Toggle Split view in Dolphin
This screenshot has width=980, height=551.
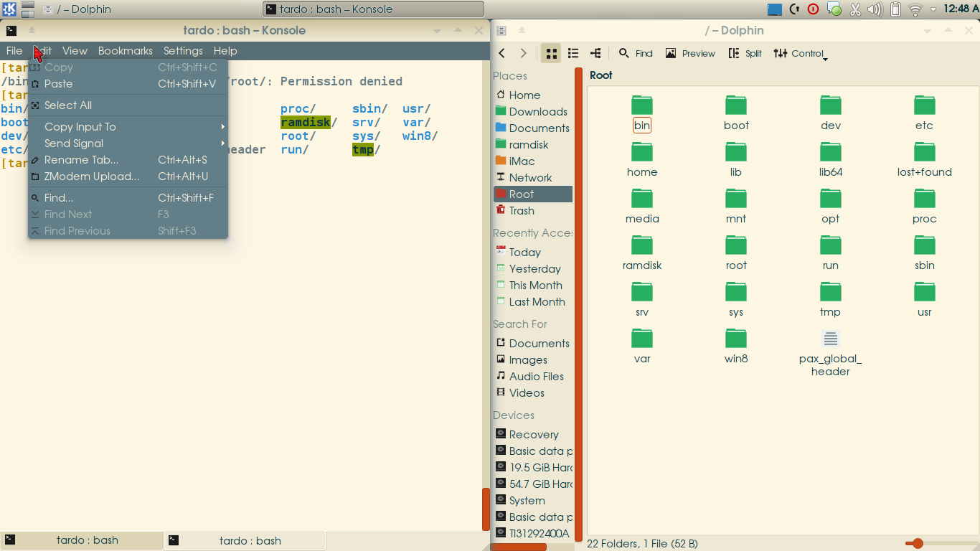745,53
